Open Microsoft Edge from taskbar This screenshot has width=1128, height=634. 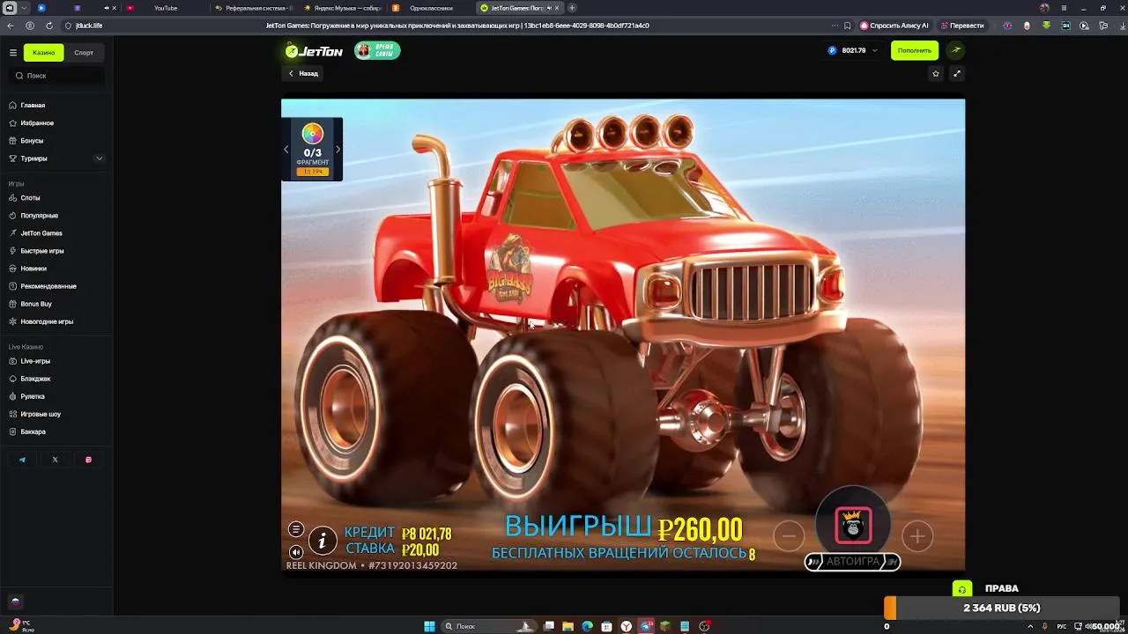588,626
